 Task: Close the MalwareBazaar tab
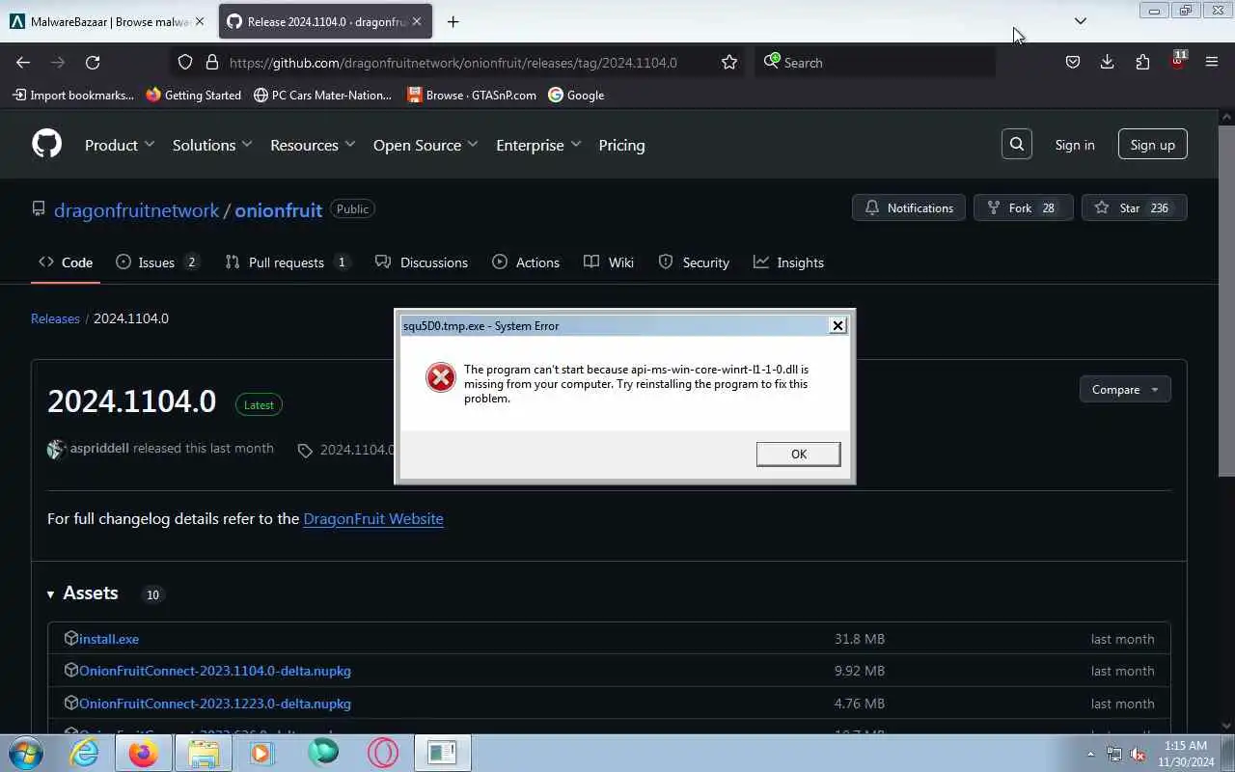pyautogui.click(x=200, y=21)
